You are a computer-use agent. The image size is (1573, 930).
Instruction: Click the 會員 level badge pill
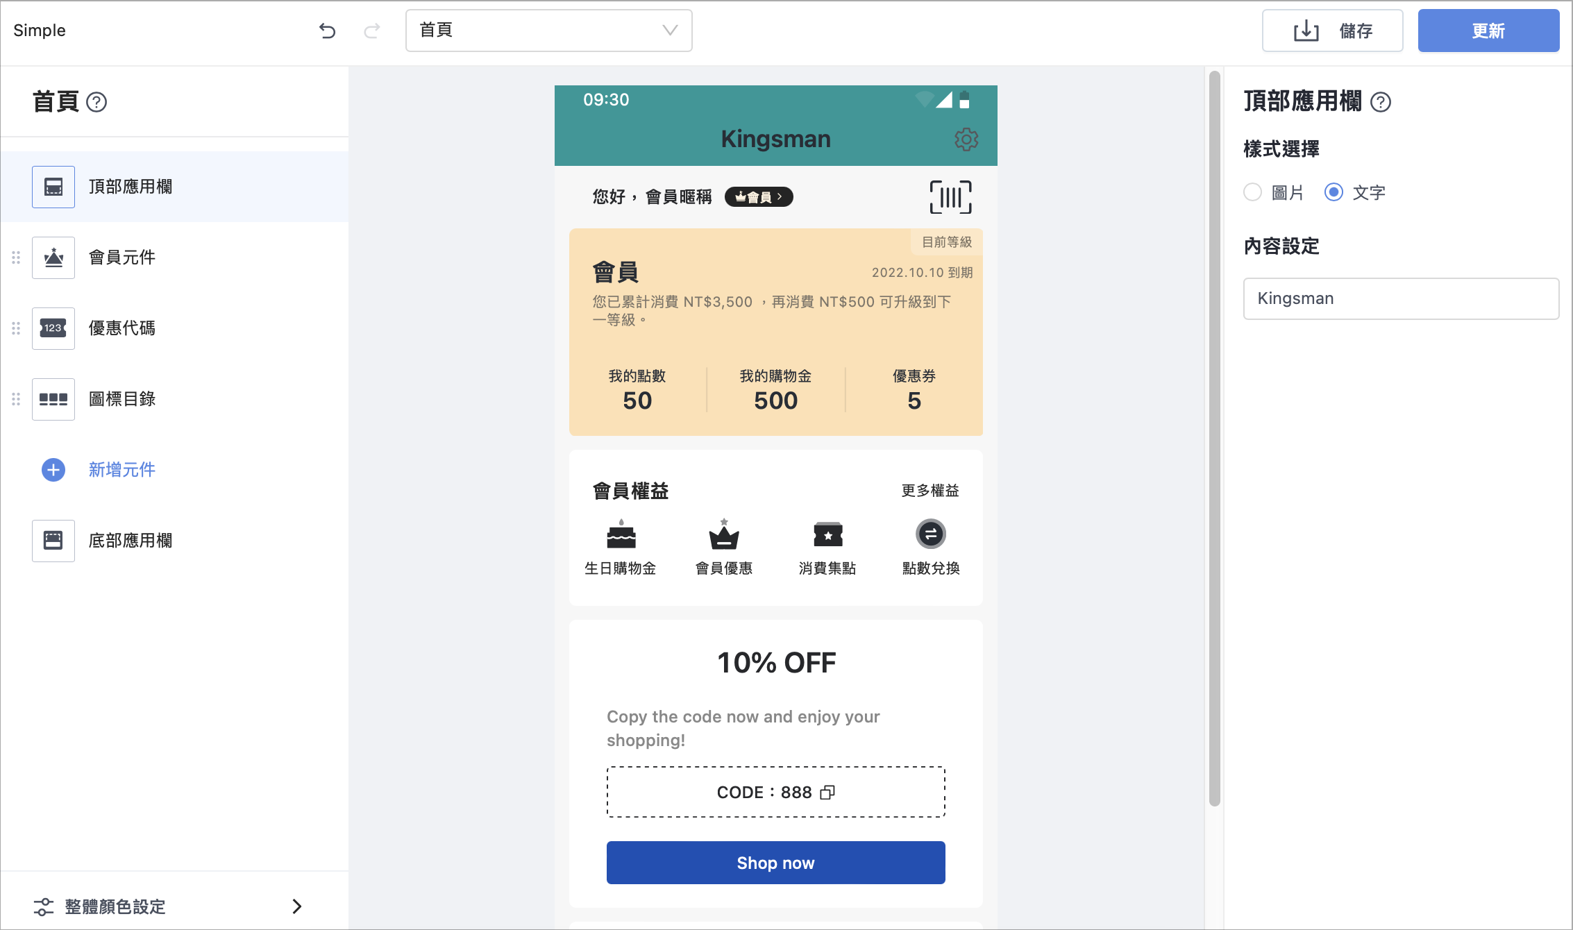(759, 197)
